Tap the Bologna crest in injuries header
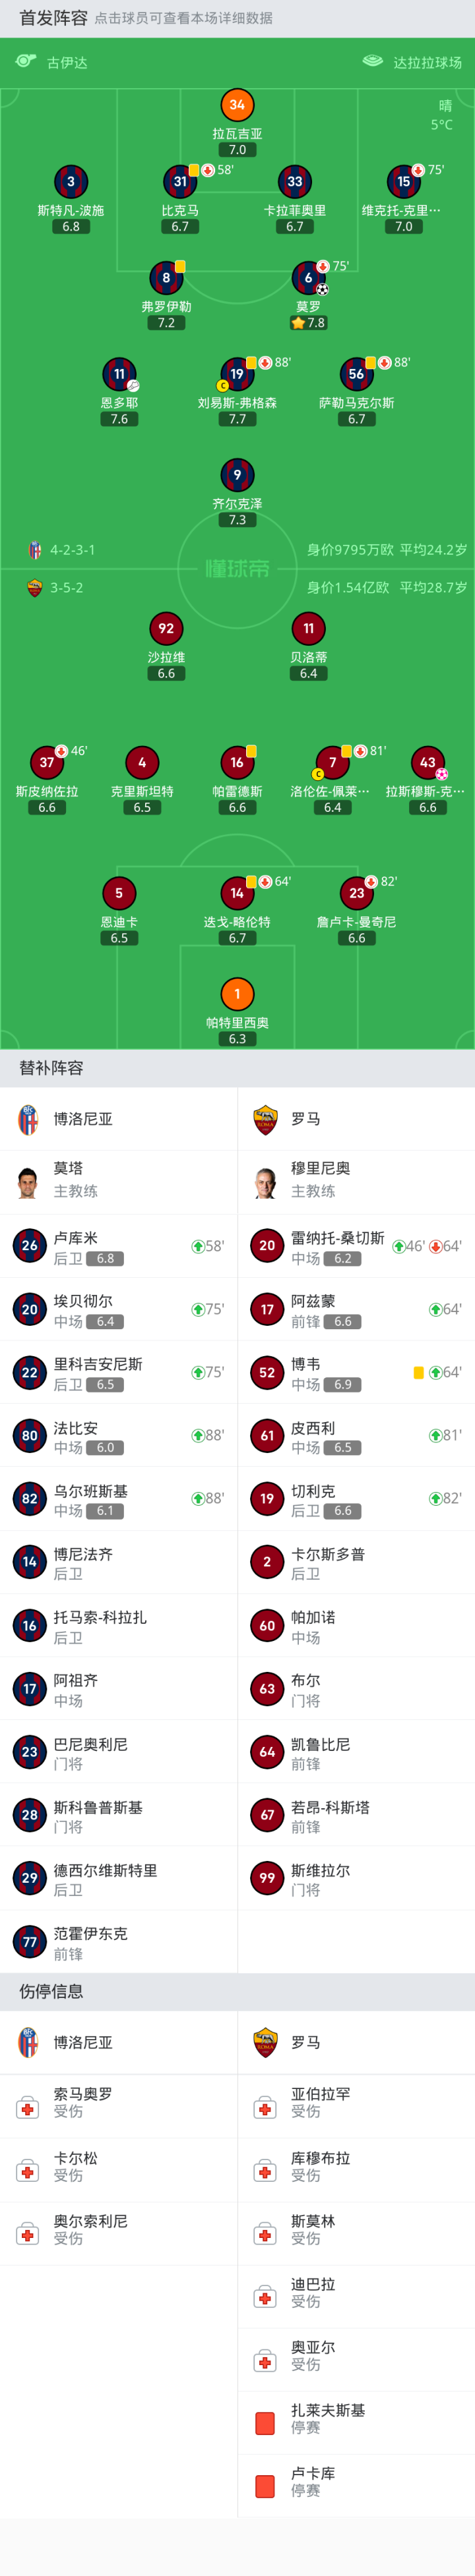The height and width of the screenshot is (2576, 475). (x=28, y=2043)
